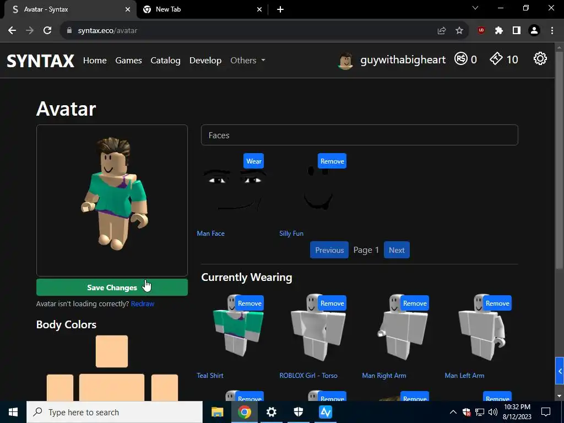Click the Chrome icon in the taskbar

[x=244, y=412]
